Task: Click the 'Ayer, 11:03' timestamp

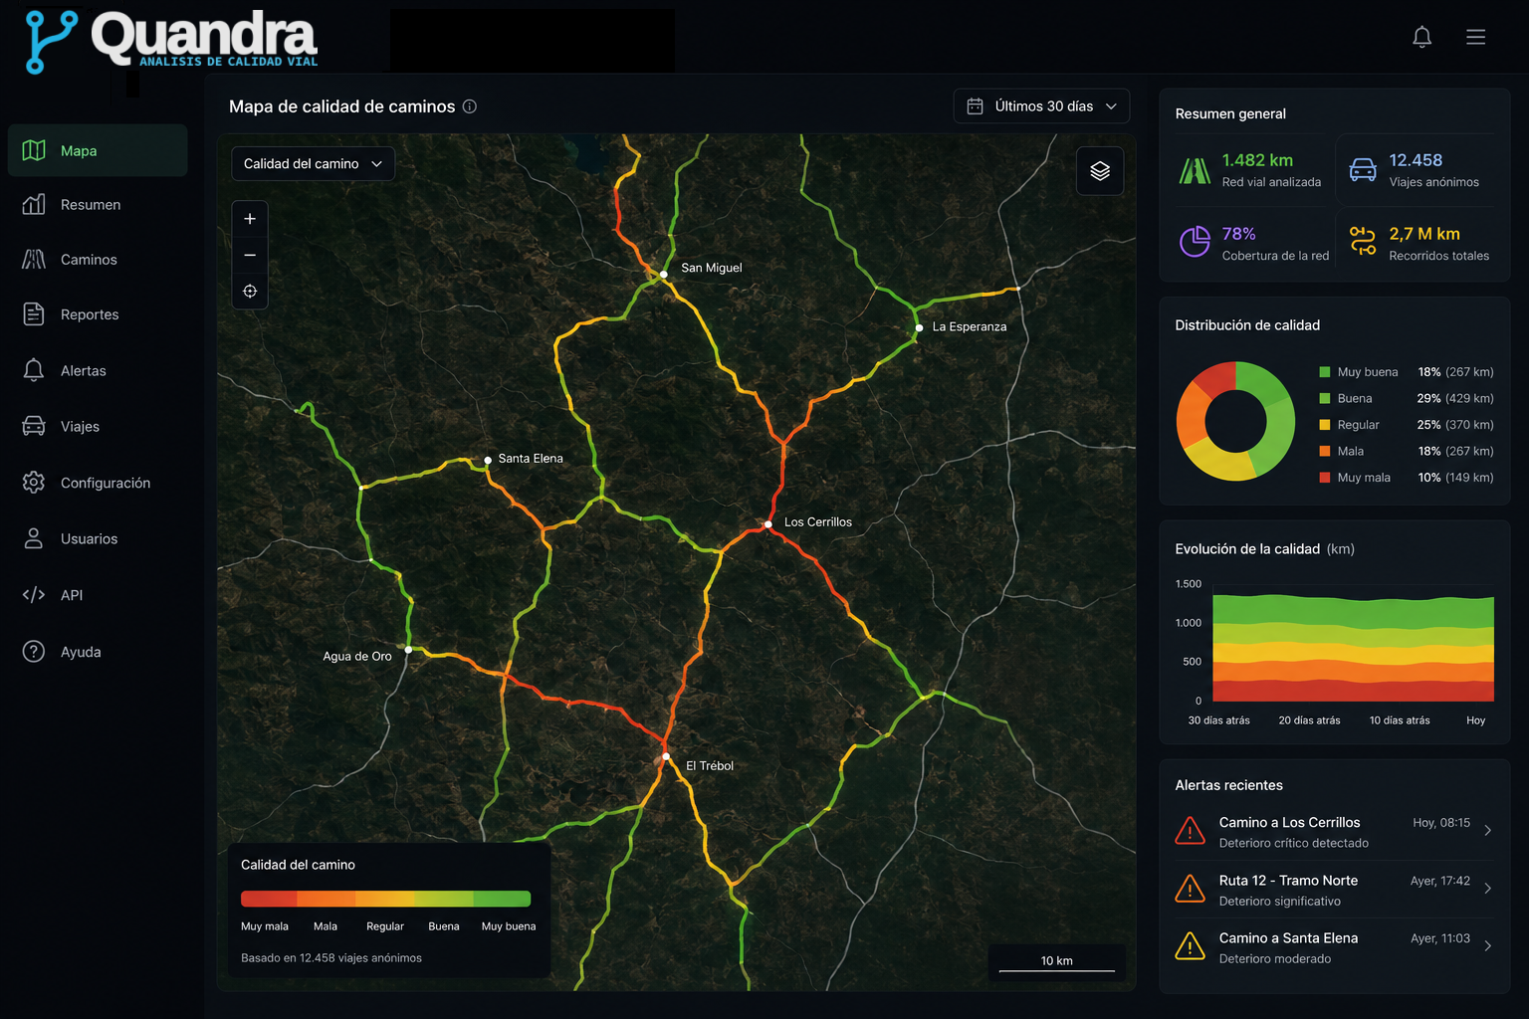Action: [1440, 938]
